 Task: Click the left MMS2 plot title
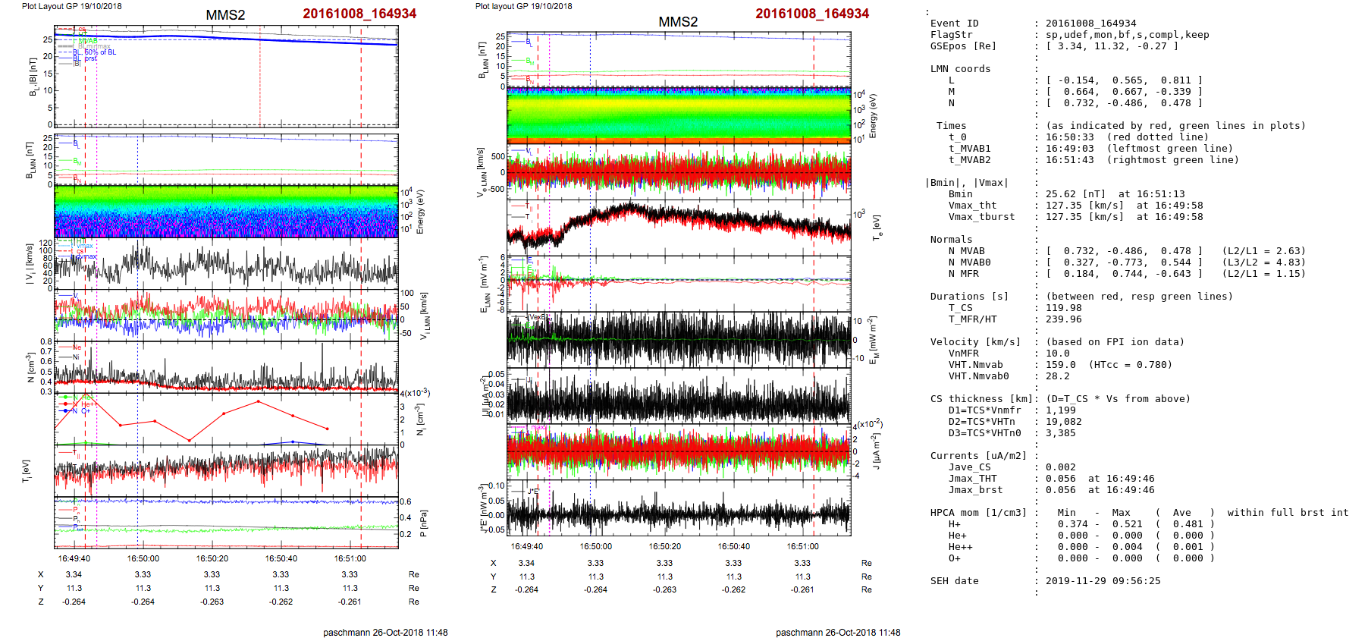[225, 15]
